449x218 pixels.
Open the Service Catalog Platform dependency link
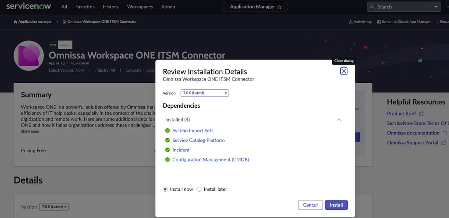point(199,140)
